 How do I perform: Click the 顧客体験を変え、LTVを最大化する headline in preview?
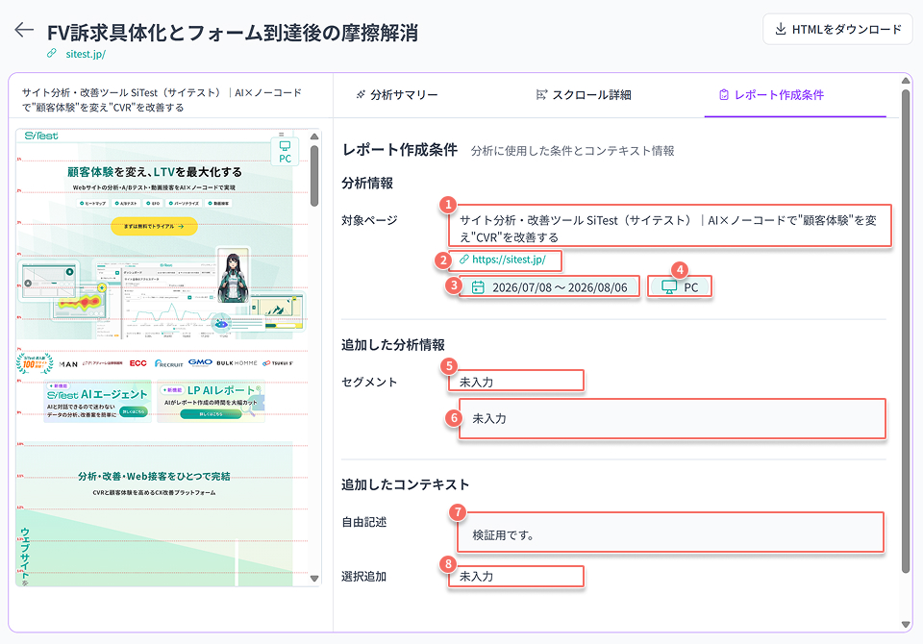coord(154,172)
